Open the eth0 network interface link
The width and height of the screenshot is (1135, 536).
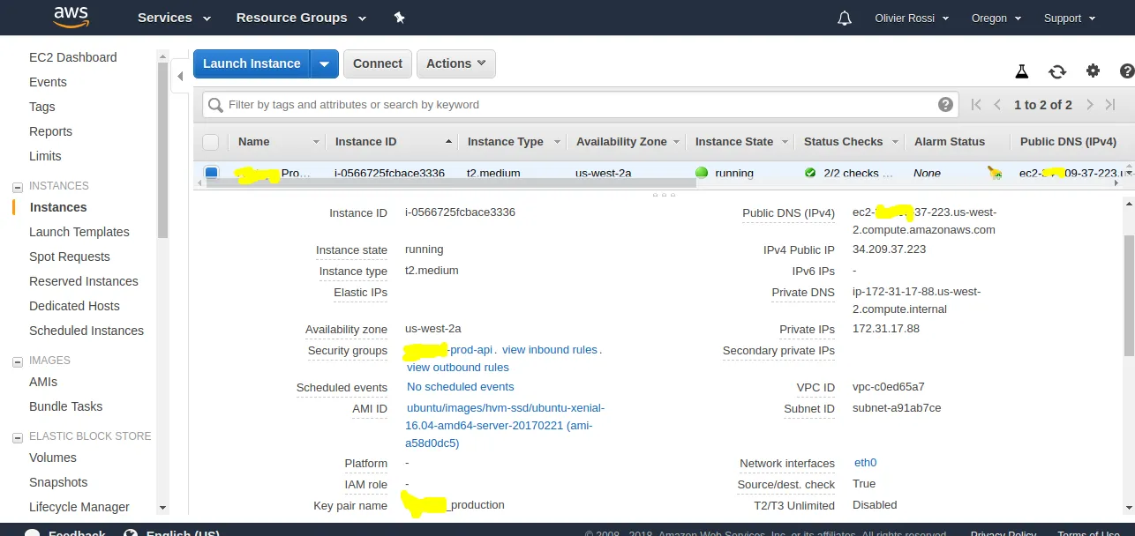pyautogui.click(x=865, y=463)
